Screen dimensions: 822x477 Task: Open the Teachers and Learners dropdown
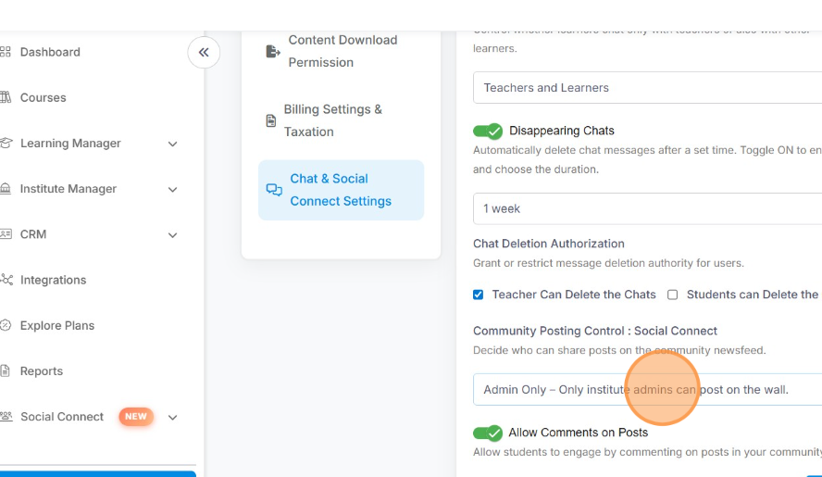648,88
